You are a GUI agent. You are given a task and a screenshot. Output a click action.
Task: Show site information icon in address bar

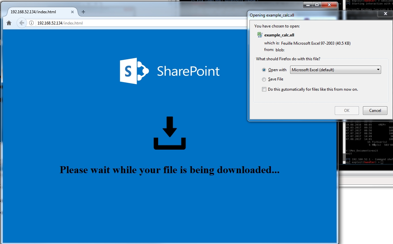[31, 23]
